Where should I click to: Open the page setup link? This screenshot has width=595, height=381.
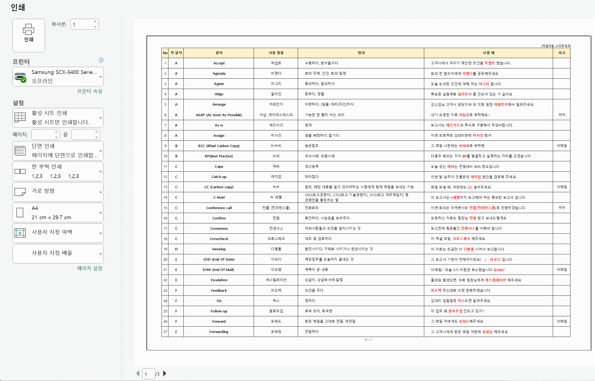[x=89, y=268]
